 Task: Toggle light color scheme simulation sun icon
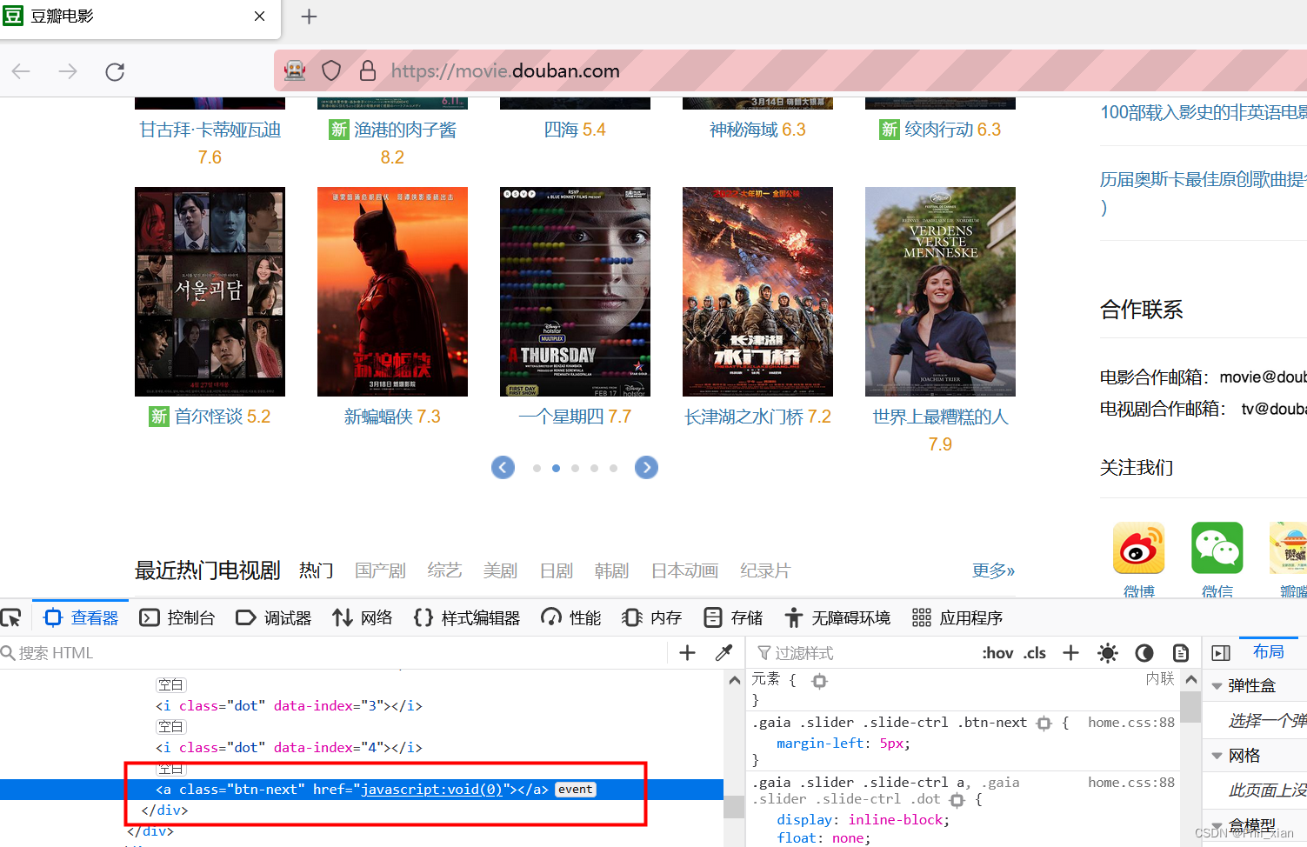tap(1108, 653)
